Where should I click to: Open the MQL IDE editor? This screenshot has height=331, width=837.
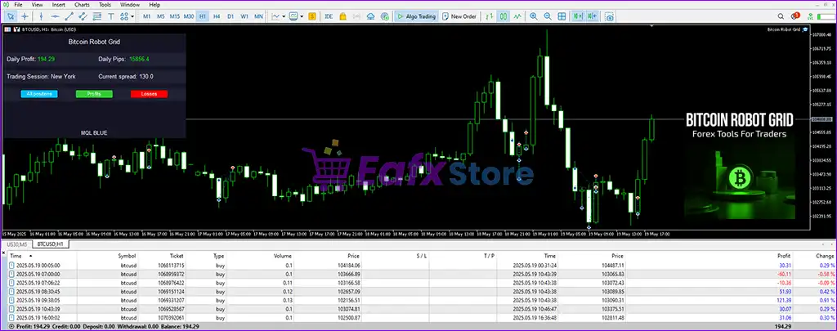[x=329, y=16]
